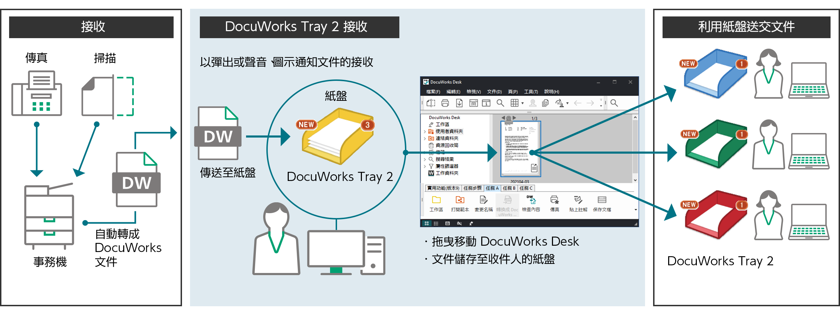Screen dimensions: 840x315
Task: Click the scroll-down arrow of the document pane
Action: (x=635, y=180)
